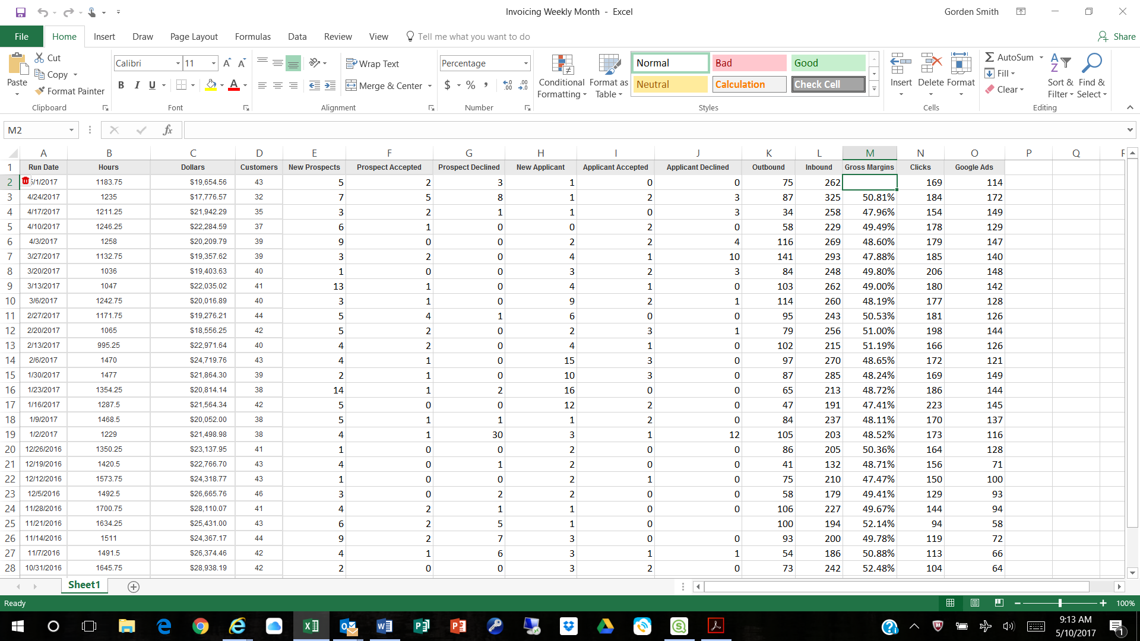Viewport: 1140px width, 641px height.
Task: Add a new sheet with plus icon
Action: point(134,586)
